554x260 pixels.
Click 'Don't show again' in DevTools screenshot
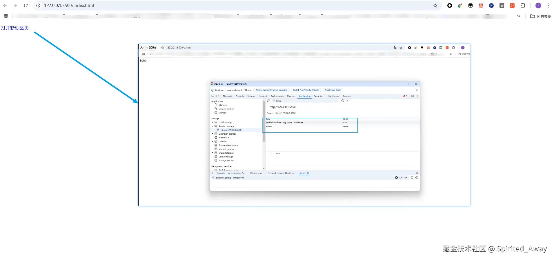[333, 90]
